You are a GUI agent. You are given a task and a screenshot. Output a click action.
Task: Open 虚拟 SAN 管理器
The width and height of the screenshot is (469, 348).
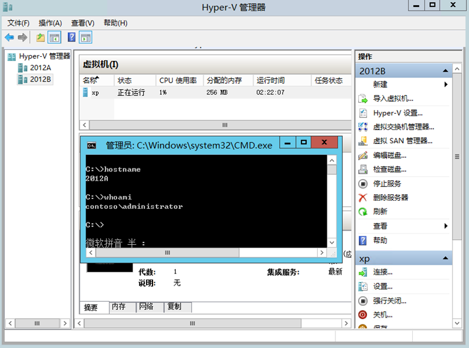click(x=403, y=141)
